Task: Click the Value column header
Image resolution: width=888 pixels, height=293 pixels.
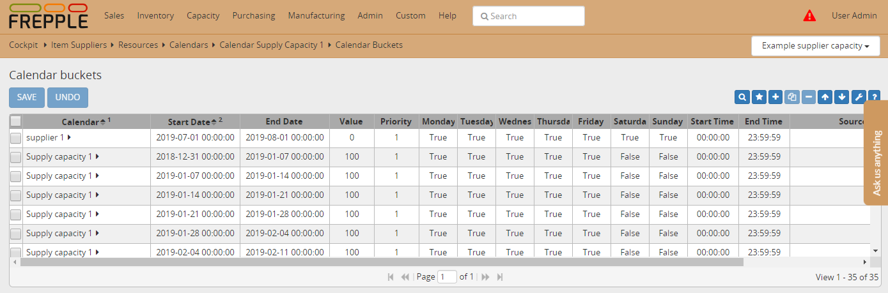Action: coord(352,121)
